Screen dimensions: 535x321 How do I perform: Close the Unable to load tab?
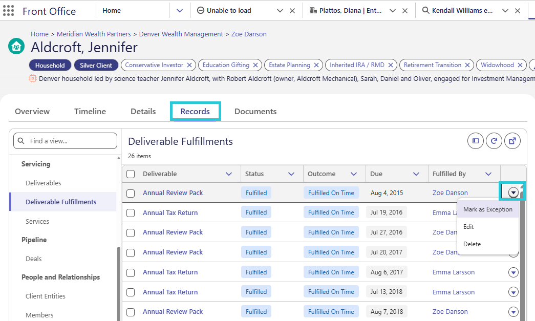[x=292, y=11]
